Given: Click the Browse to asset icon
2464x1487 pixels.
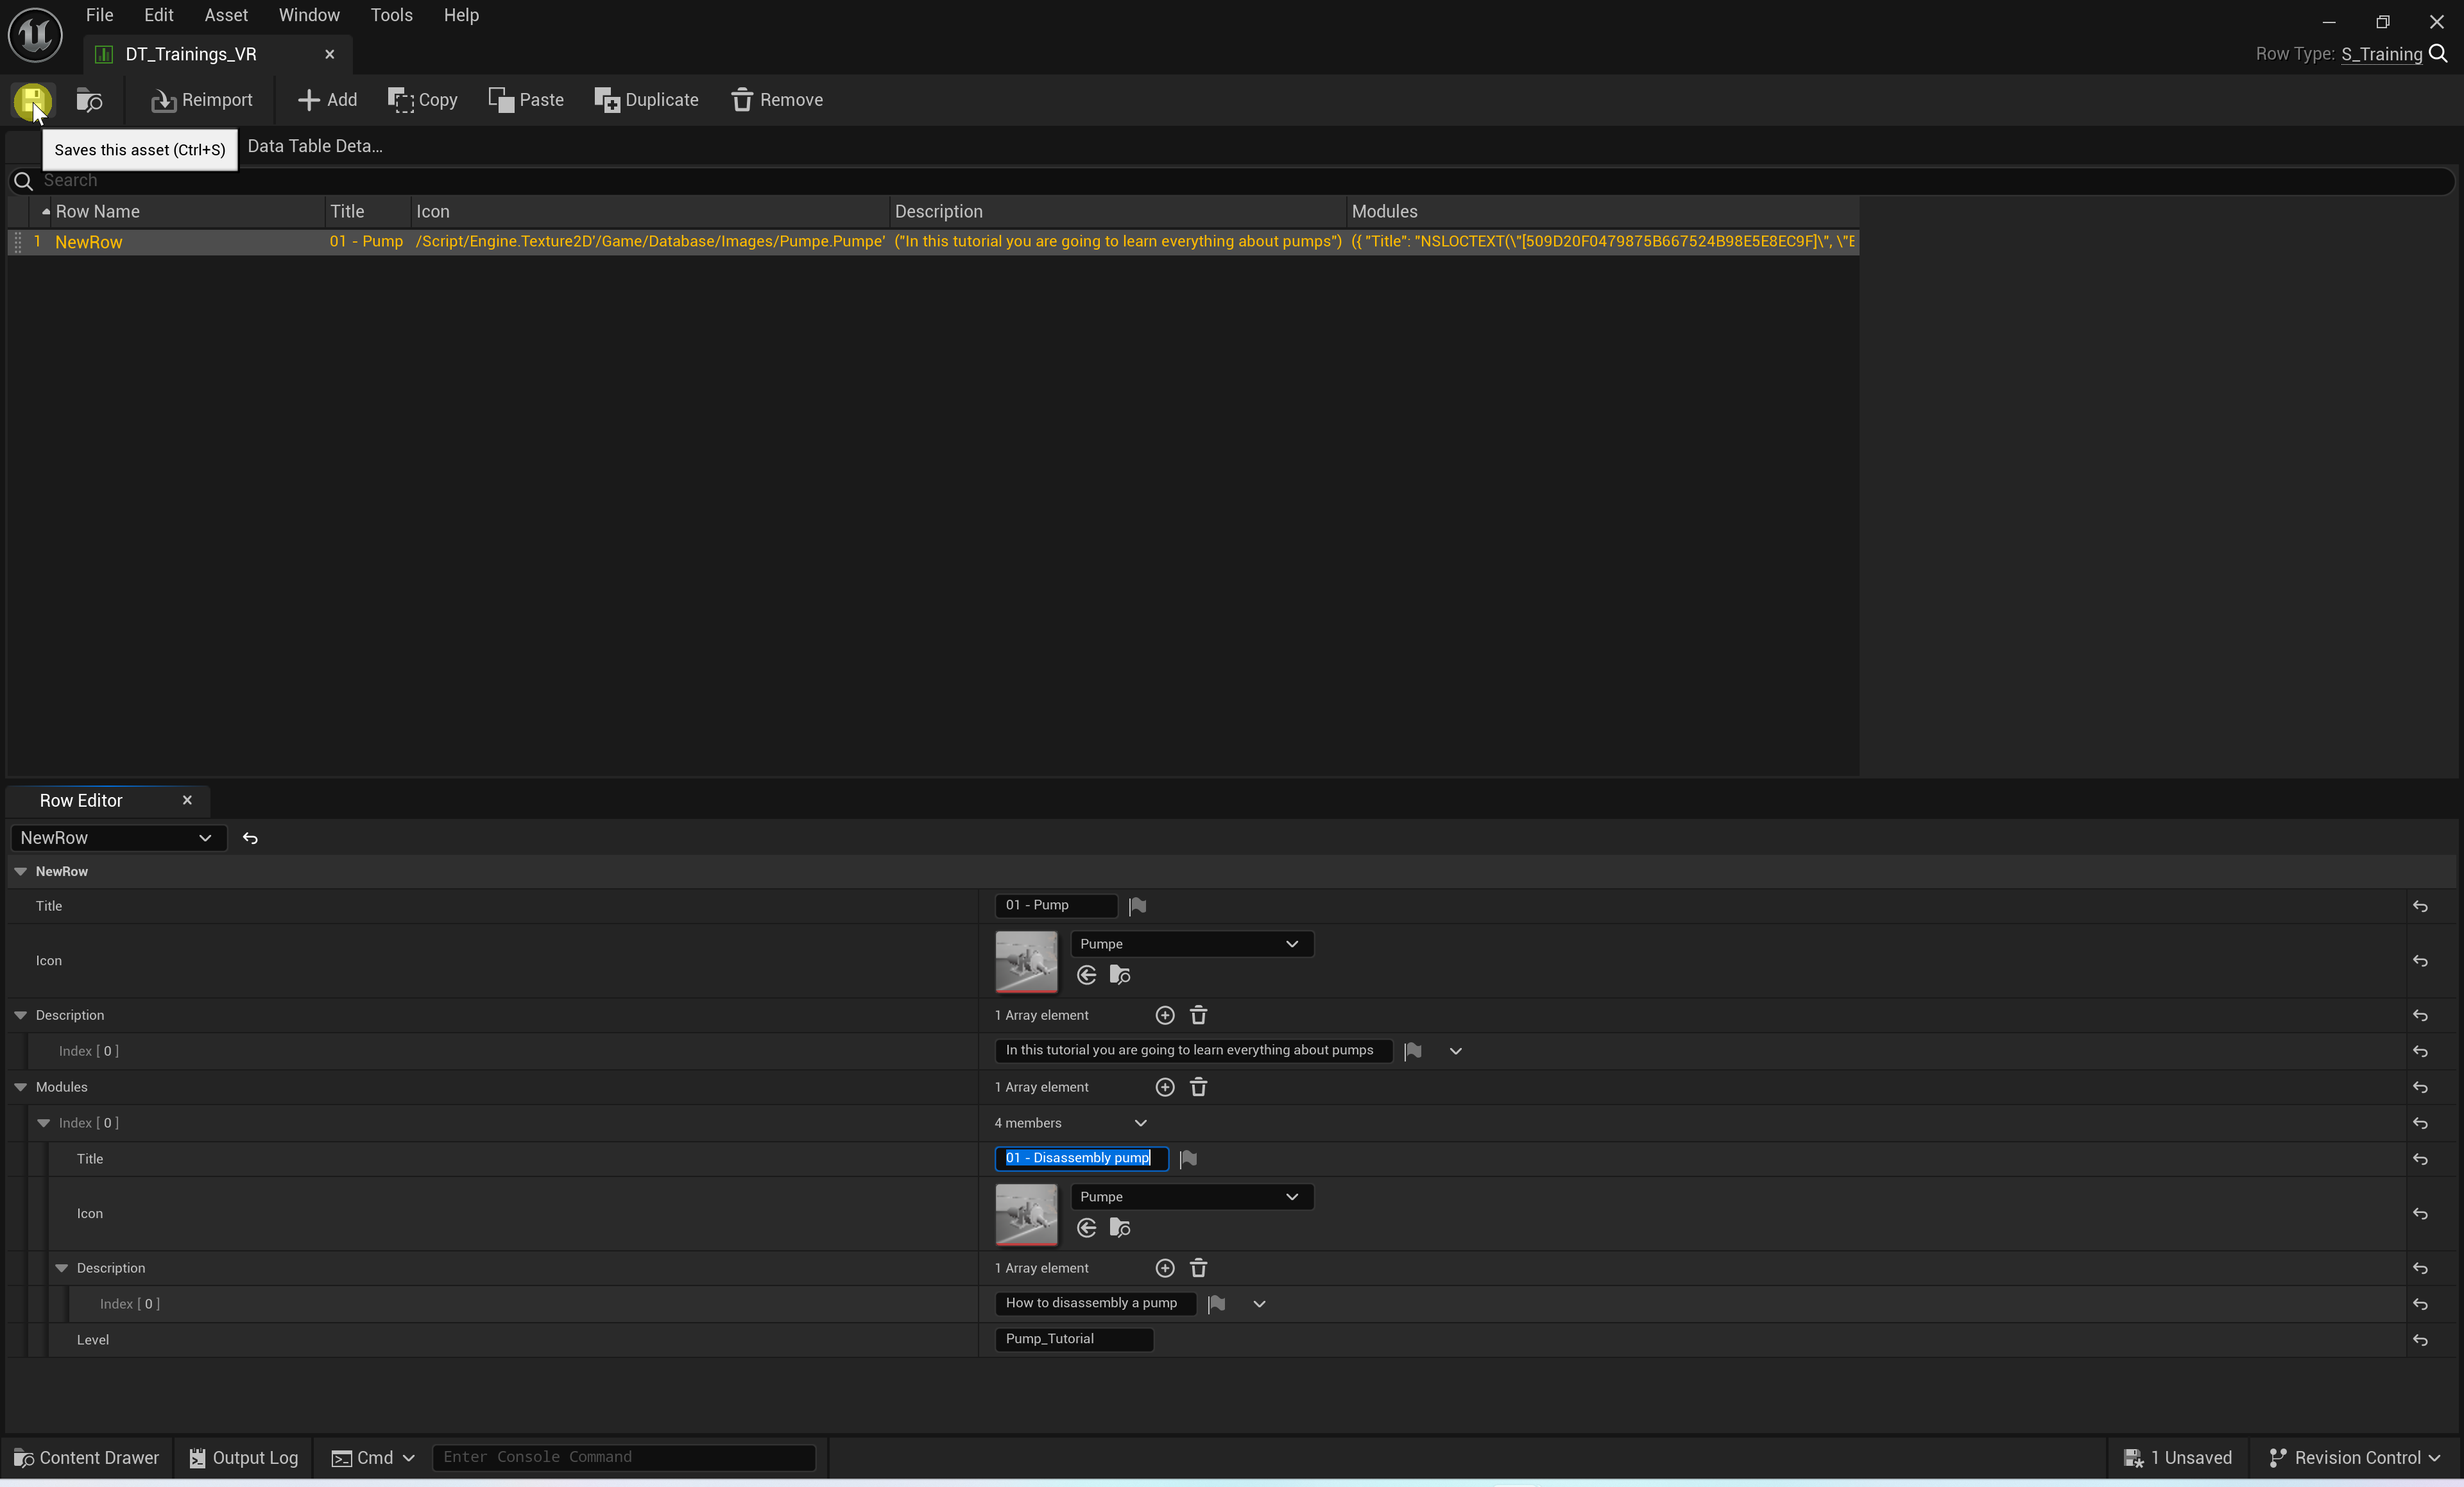Looking at the screenshot, I should [90, 100].
